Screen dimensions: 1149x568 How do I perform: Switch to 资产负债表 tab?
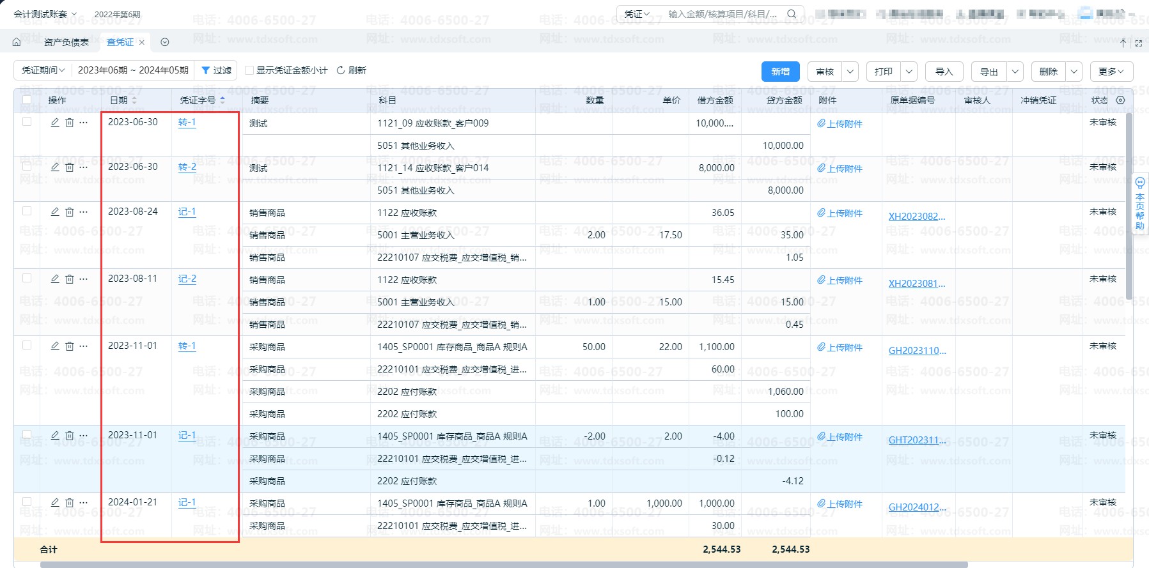[x=66, y=42]
